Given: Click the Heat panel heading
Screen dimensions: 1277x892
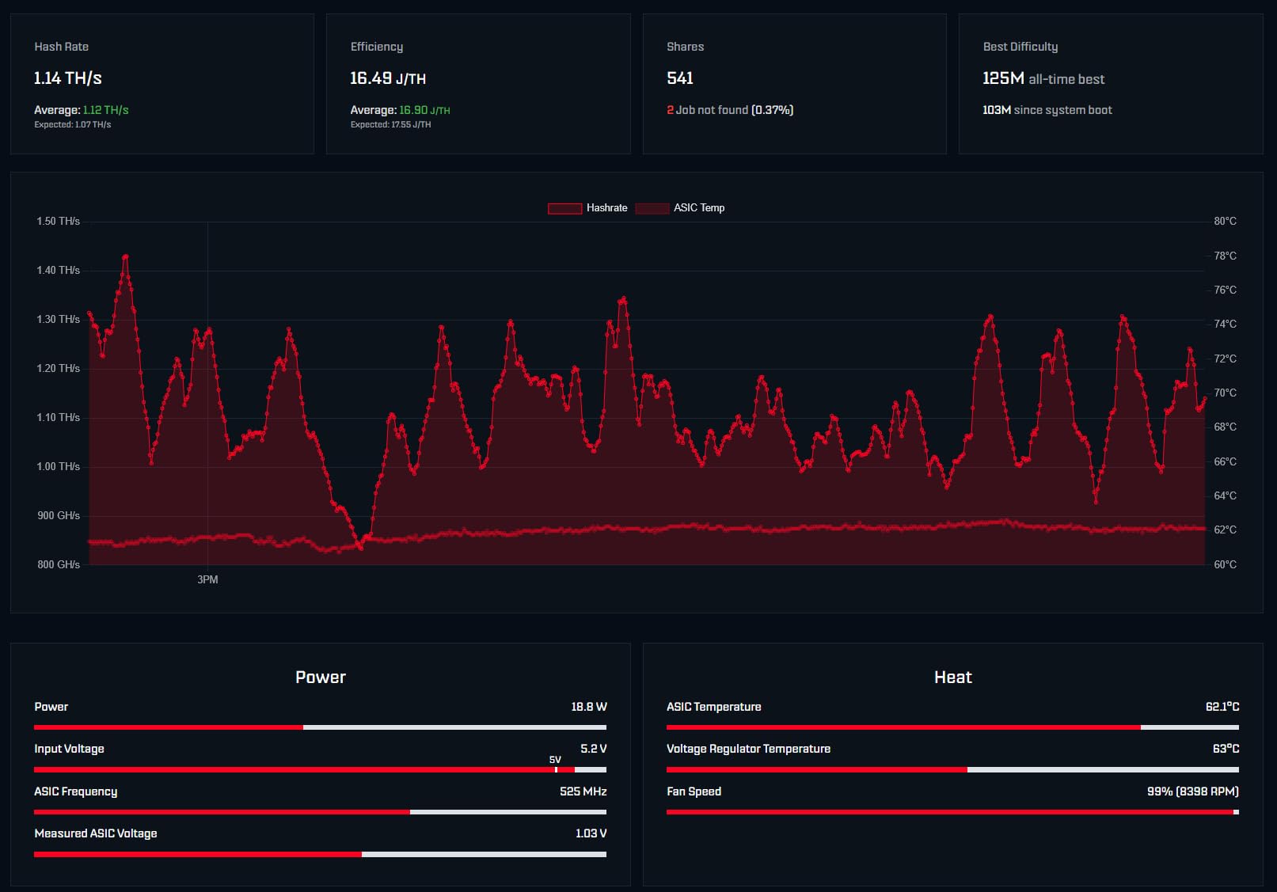Looking at the screenshot, I should pos(952,678).
